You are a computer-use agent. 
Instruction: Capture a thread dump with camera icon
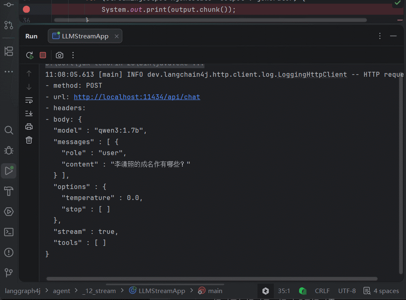coord(60,55)
